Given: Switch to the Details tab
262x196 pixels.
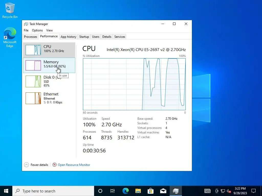Looking at the screenshot, I should (107, 37).
